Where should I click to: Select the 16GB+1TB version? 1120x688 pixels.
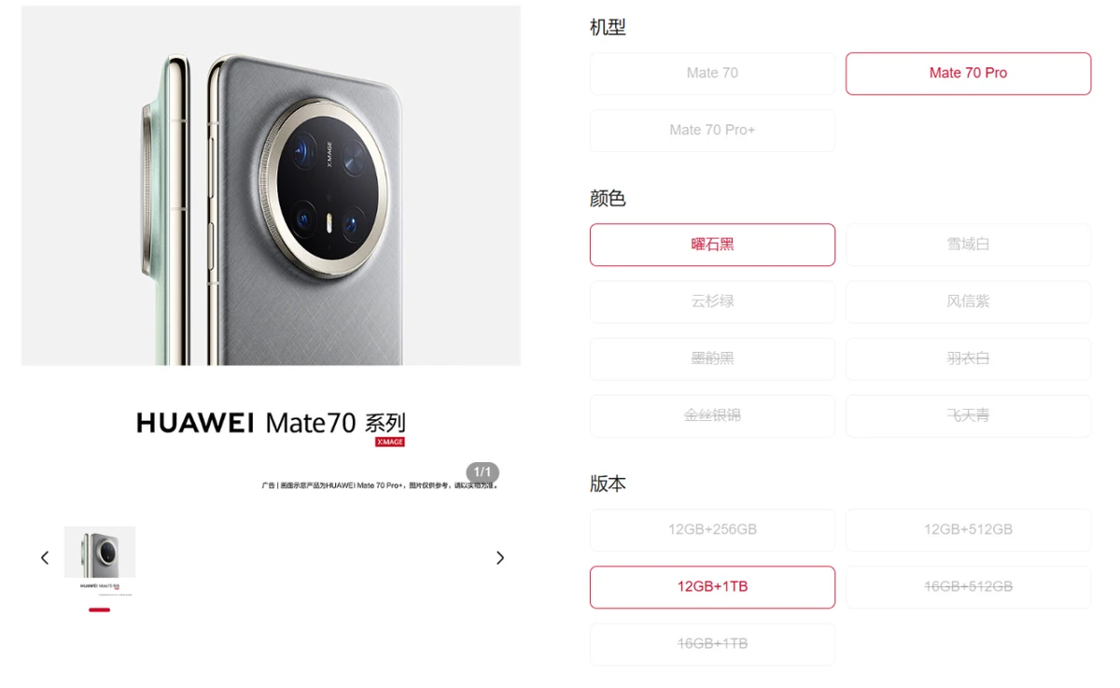[712, 644]
